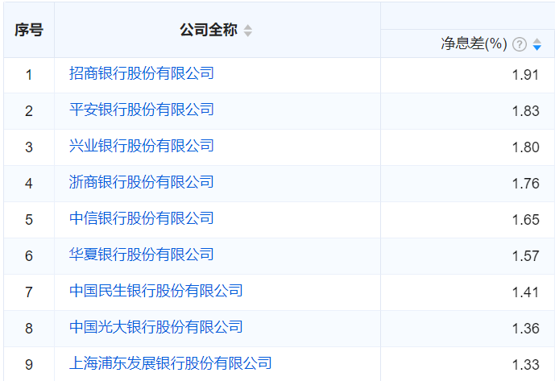Image resolution: width=555 pixels, height=381 pixels.
Task: Click the 序号 column header
Action: click(29, 30)
